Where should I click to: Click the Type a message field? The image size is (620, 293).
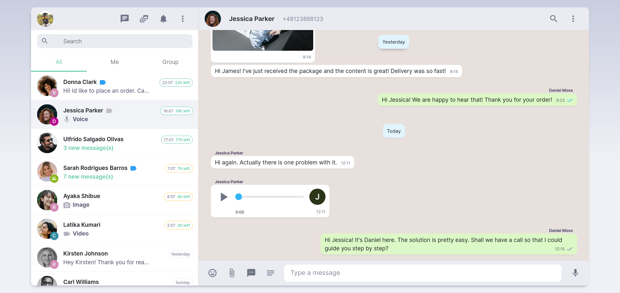click(423, 273)
